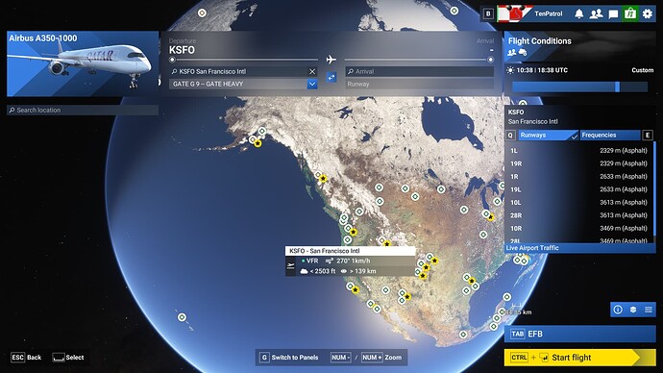The width and height of the screenshot is (663, 373).
Task: Select the Runways tab
Action: coord(549,135)
